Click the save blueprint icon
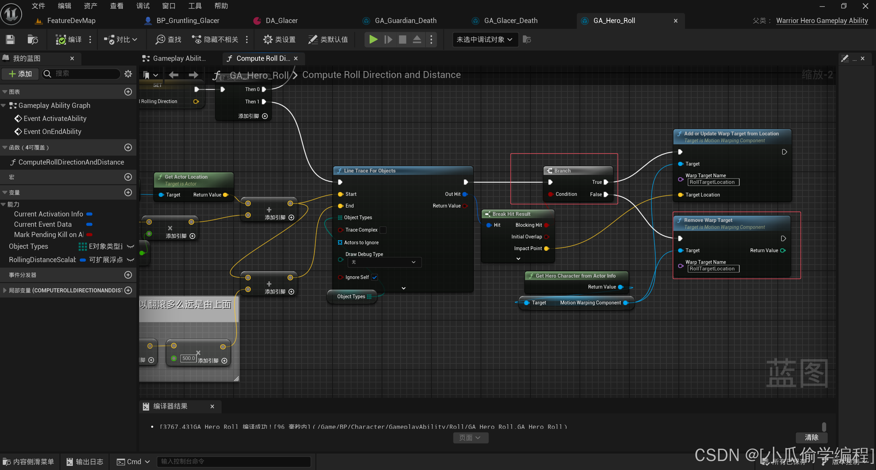 coord(10,40)
